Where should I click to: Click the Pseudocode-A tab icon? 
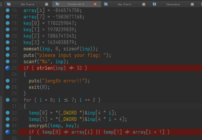(57, 4)
